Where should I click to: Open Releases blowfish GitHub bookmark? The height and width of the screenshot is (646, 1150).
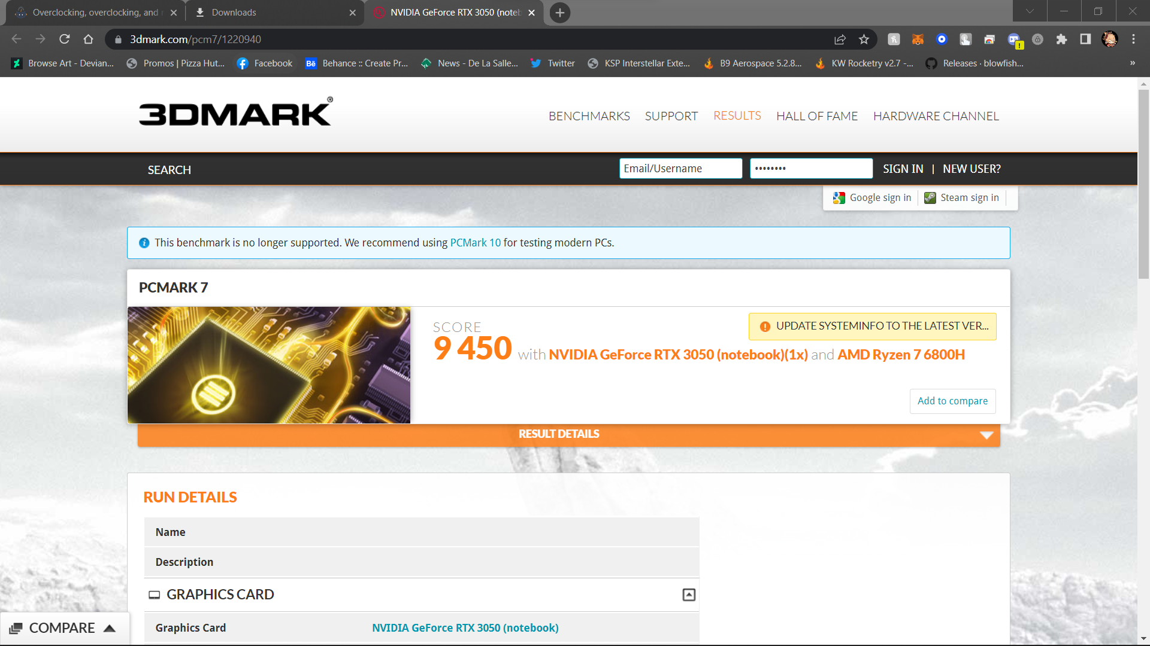coord(974,63)
